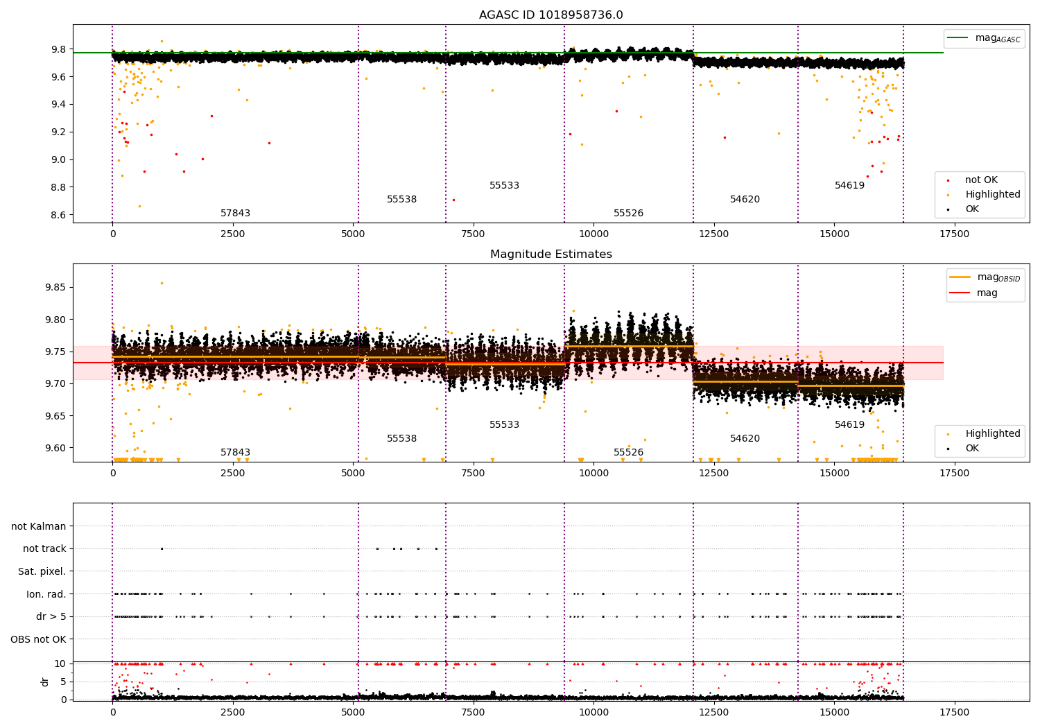Click the 'dr > 5' flag row label
The height and width of the screenshot is (728, 1040).
51,617
